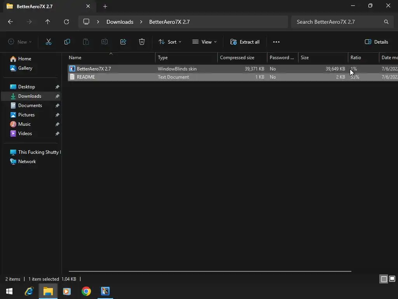Click pin icon beside Videos
The width and height of the screenshot is (398, 299).
click(58, 134)
